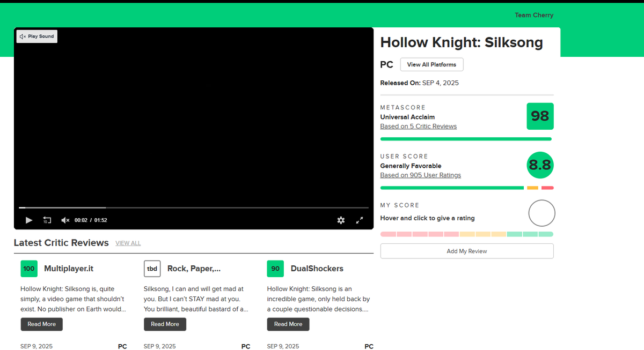The height and width of the screenshot is (350, 644).
Task: Click the 8.8 user score badge
Action: click(x=540, y=165)
